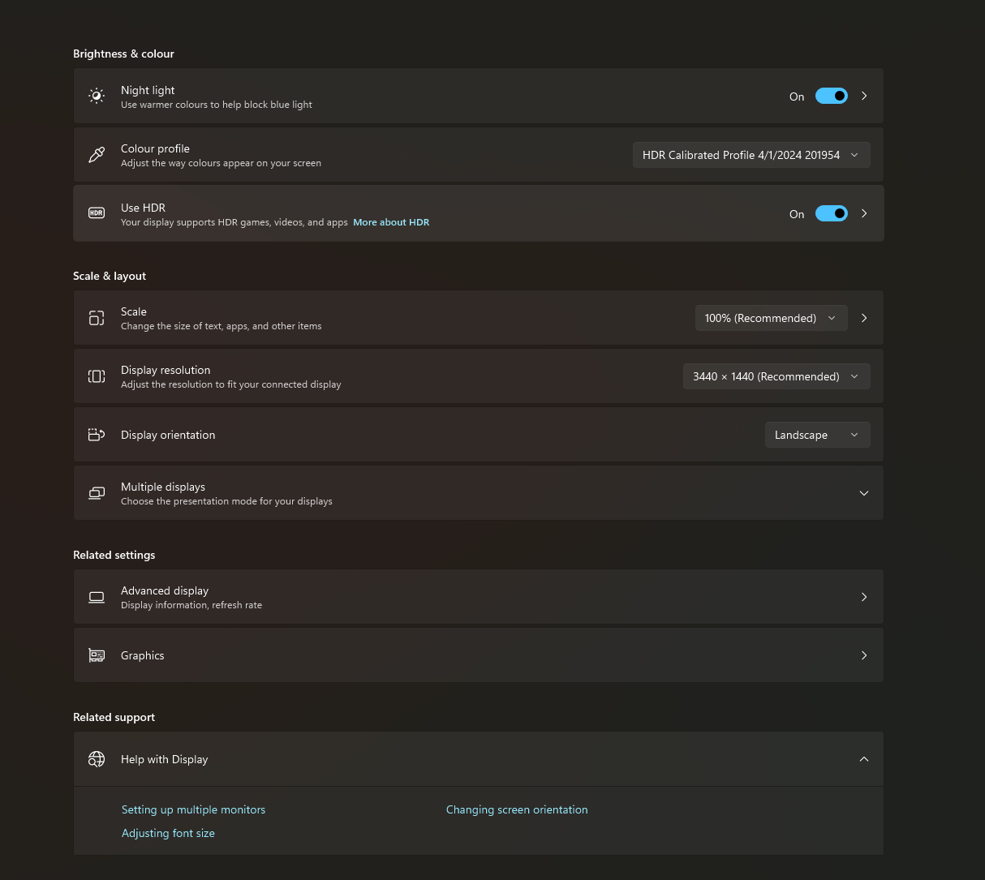This screenshot has width=985, height=880.
Task: Turn off the Night light toggle
Action: click(x=831, y=96)
